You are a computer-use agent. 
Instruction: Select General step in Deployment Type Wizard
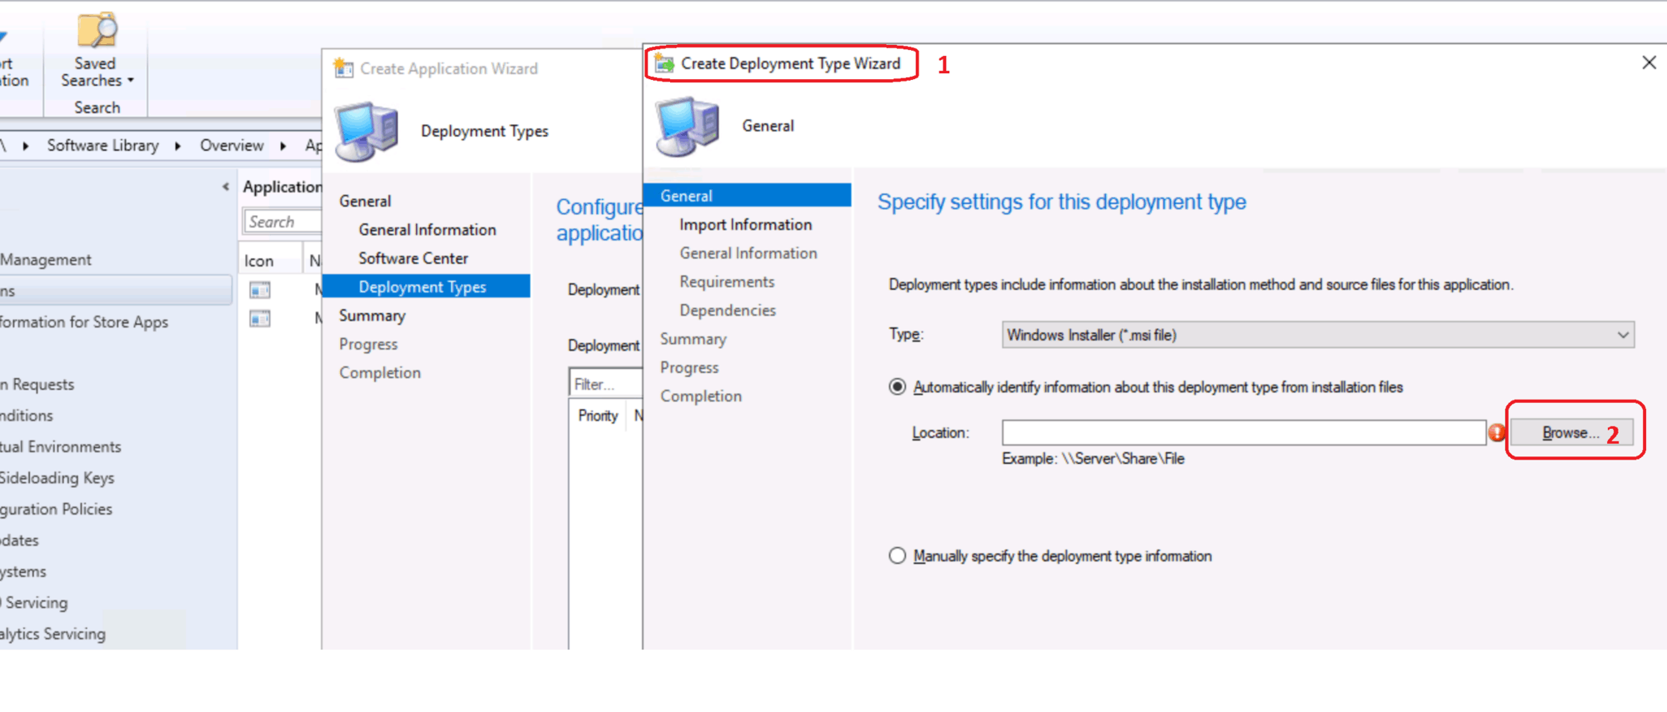click(748, 196)
